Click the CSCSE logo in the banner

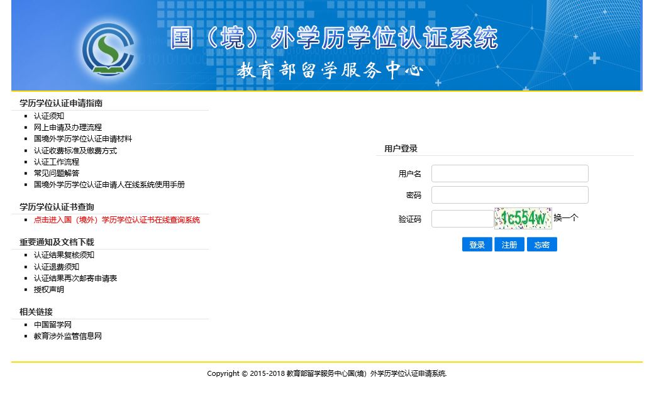[x=108, y=50]
